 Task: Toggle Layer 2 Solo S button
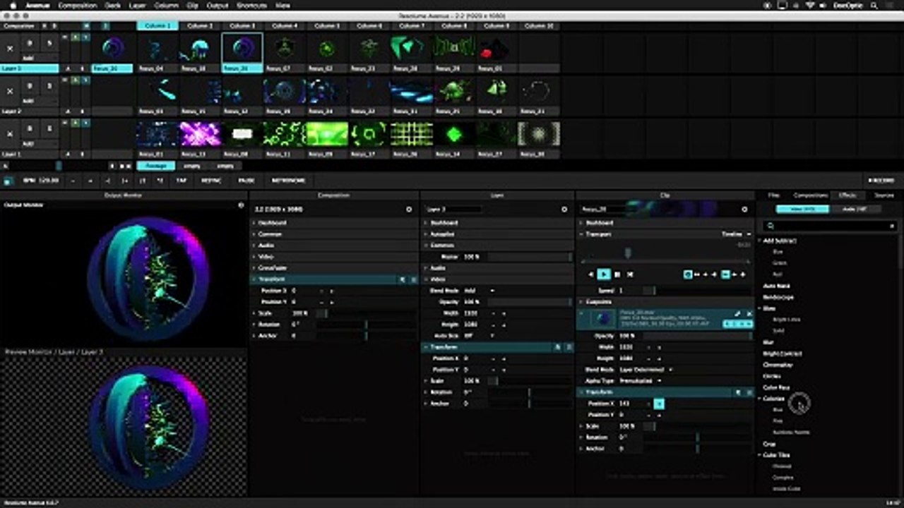click(48, 86)
